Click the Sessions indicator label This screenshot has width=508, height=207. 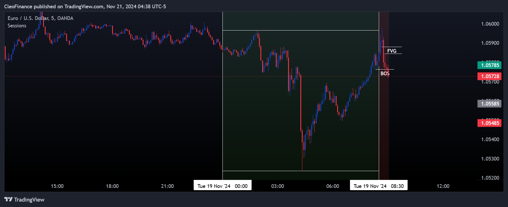[17, 26]
